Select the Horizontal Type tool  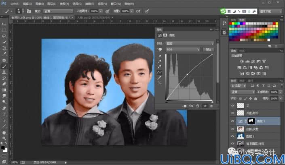point(4,114)
